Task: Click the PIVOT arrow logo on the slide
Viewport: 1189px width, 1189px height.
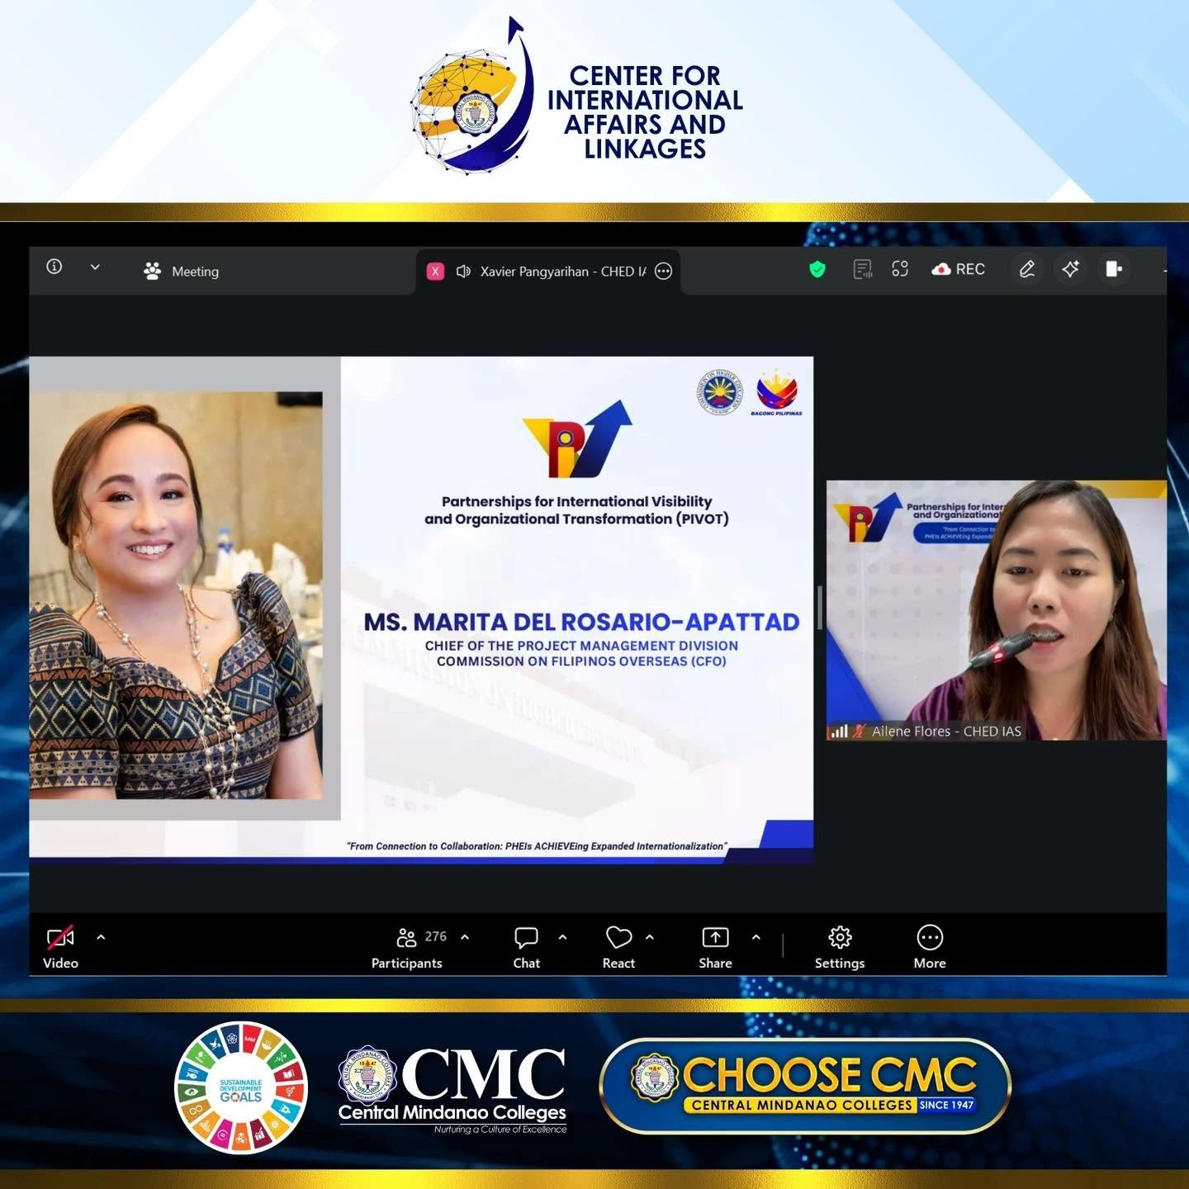Action: pyautogui.click(x=577, y=439)
